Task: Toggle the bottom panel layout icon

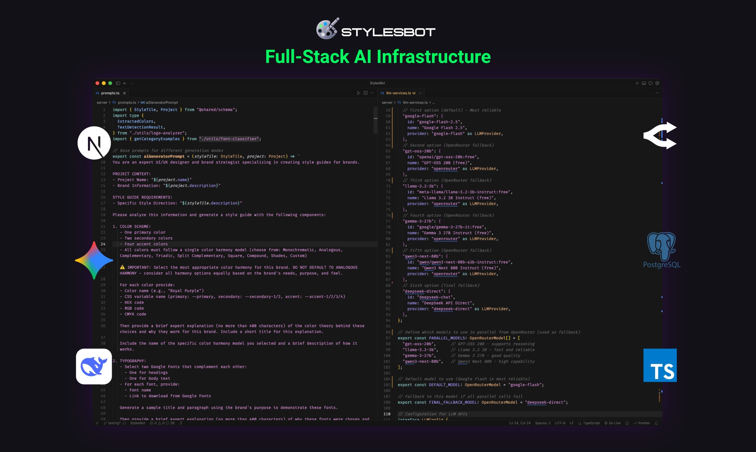Action: (644, 83)
